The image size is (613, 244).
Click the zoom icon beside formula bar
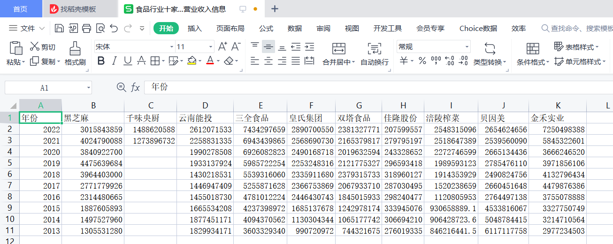121,87
